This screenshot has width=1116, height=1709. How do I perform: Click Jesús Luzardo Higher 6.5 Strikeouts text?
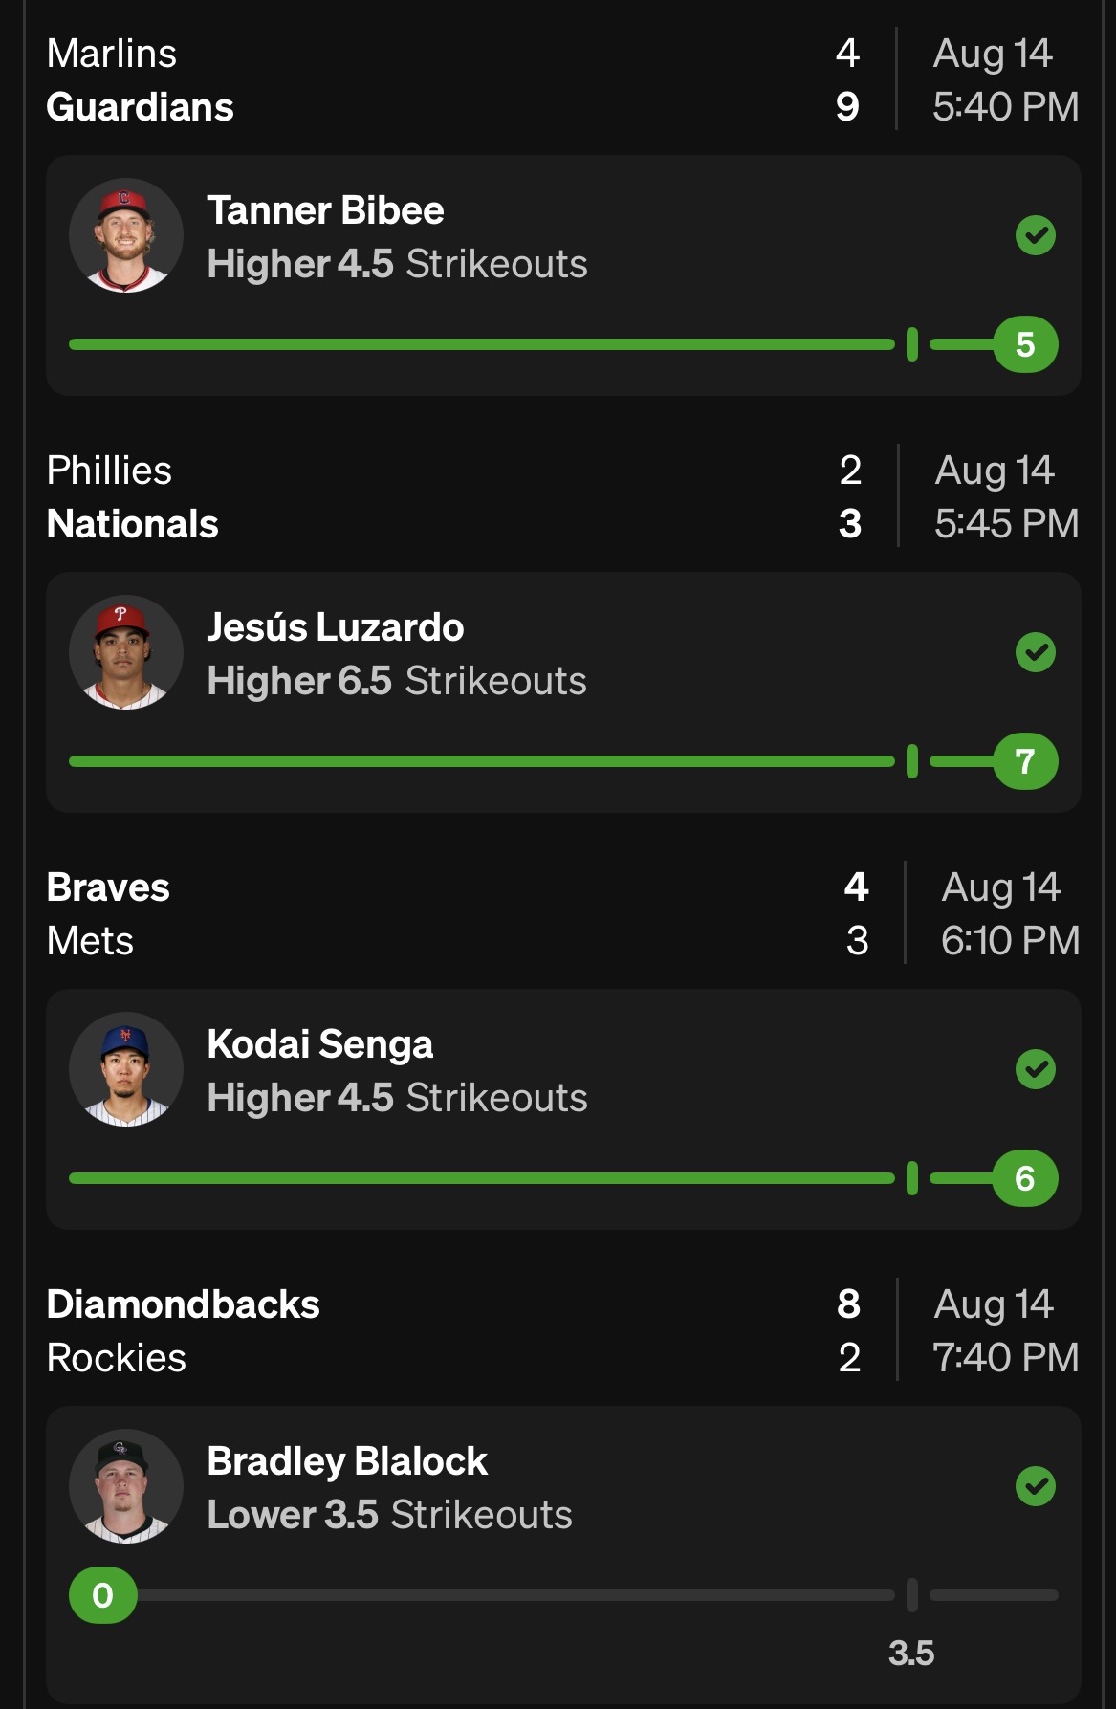397,681
